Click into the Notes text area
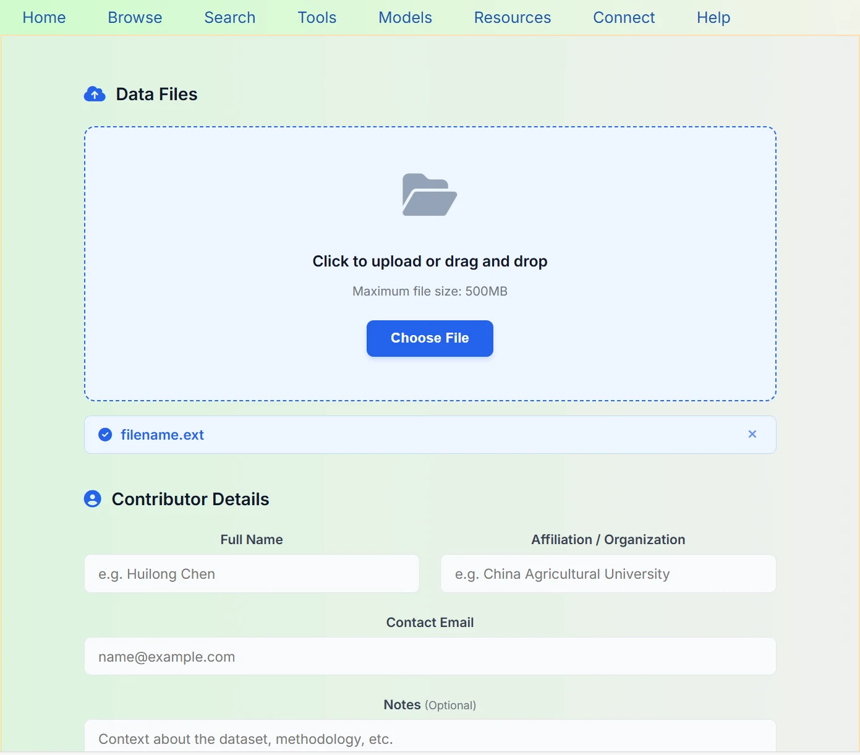This screenshot has height=755, width=860. (430, 738)
